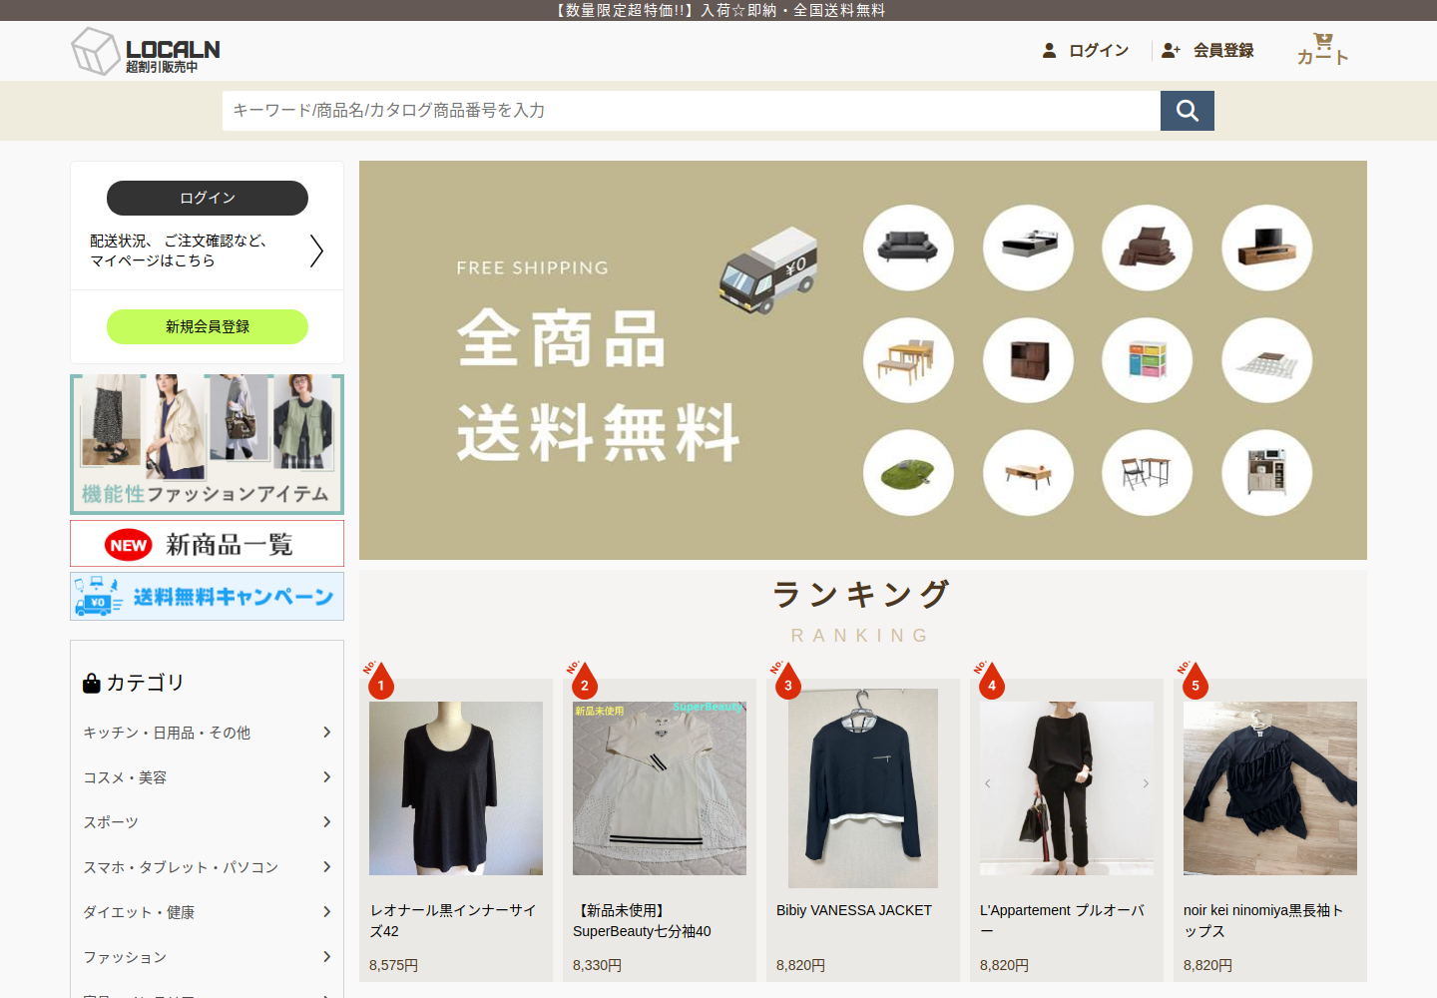Select the green rug circle icon
The width and height of the screenshot is (1437, 998).
pyautogui.click(x=908, y=473)
